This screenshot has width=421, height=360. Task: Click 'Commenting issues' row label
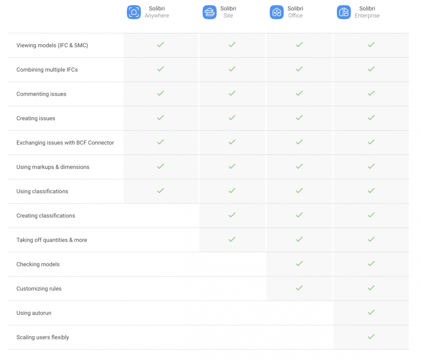tap(41, 94)
